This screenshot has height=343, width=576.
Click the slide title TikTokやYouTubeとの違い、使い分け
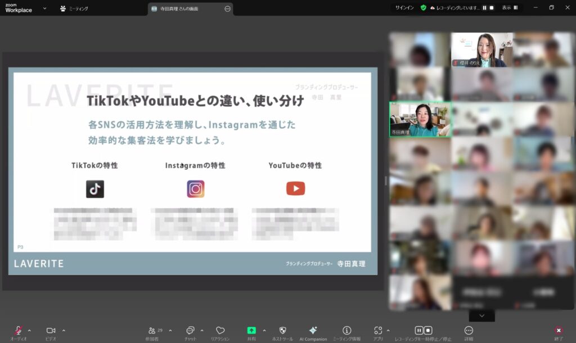(195, 101)
